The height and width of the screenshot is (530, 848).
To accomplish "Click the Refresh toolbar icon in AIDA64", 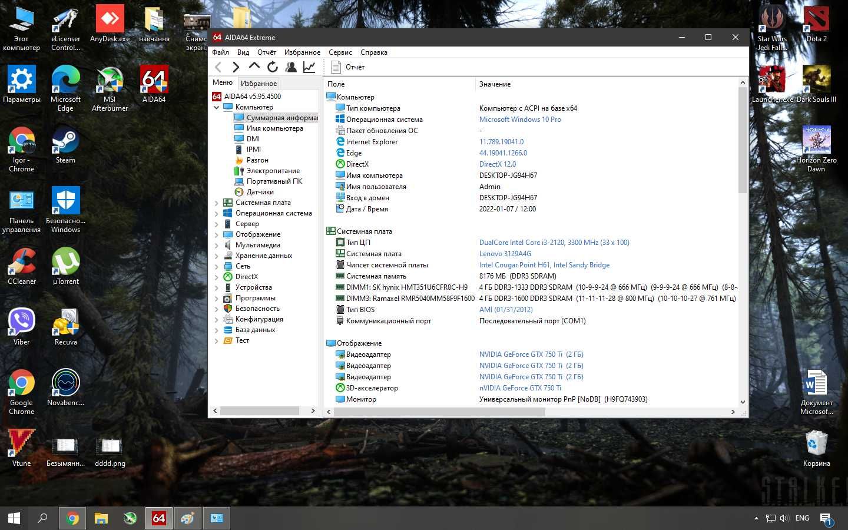I will click(272, 67).
